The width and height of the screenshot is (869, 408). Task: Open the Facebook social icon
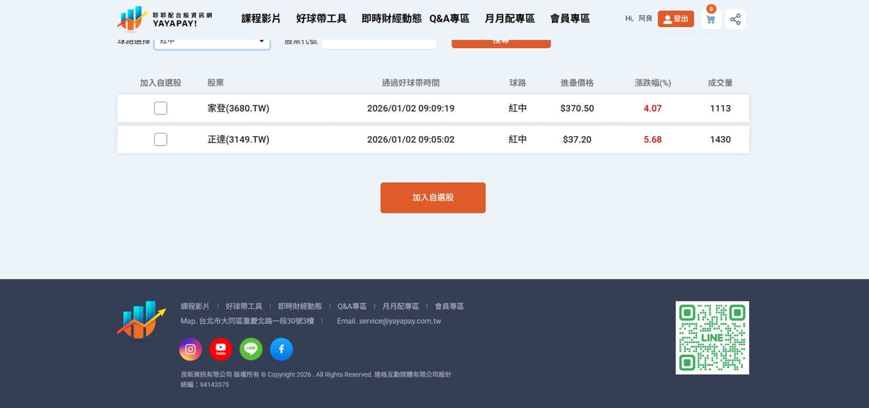[x=282, y=349]
